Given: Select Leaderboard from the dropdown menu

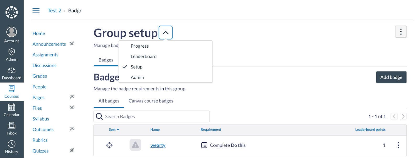Looking at the screenshot, I should pos(144,57).
